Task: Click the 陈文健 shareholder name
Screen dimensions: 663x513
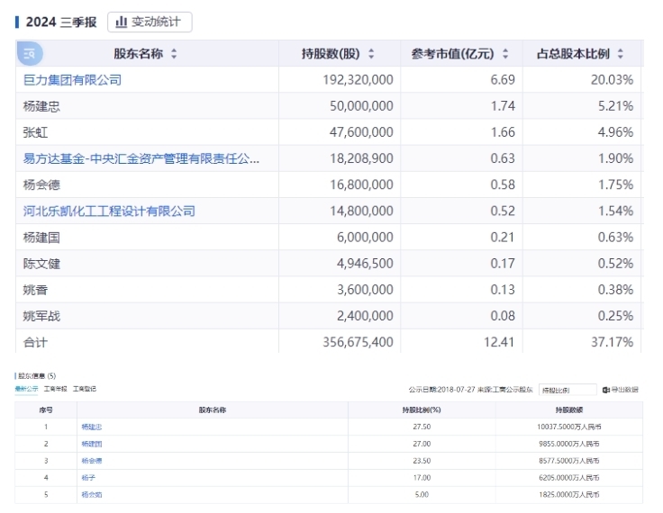Action: click(41, 264)
